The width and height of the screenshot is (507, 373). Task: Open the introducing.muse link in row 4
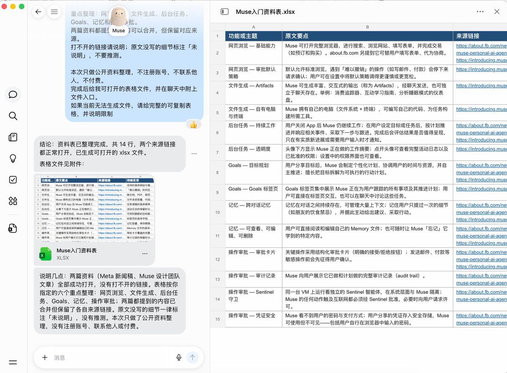pyautogui.click(x=481, y=86)
